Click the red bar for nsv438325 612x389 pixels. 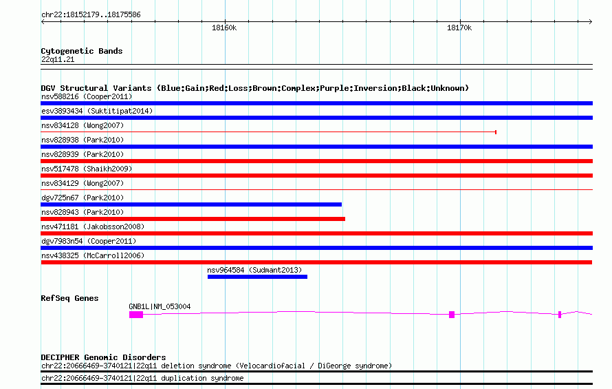pyautogui.click(x=316, y=262)
